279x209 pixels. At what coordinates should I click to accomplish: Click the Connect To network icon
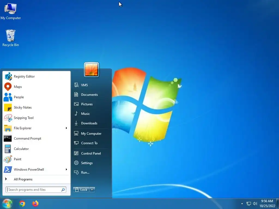click(76, 143)
